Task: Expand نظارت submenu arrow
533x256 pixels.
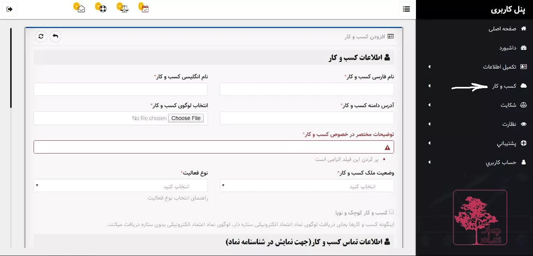Action: point(429,124)
